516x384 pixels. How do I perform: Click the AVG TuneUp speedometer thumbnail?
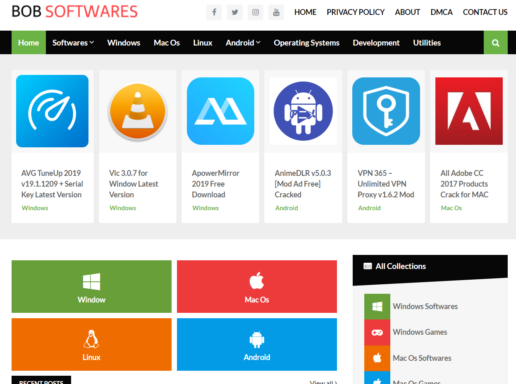52,111
